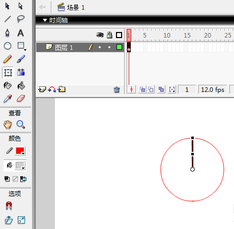Click the Black and White colors icon
The image size is (234, 229).
click(x=7, y=179)
